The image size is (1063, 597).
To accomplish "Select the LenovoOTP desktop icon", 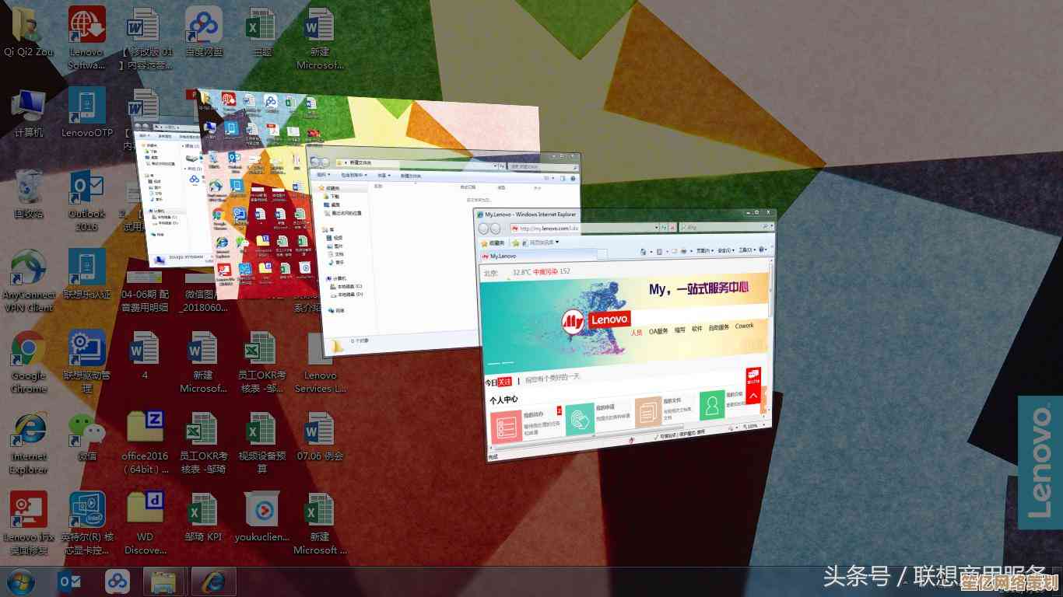I will pyautogui.click(x=87, y=108).
